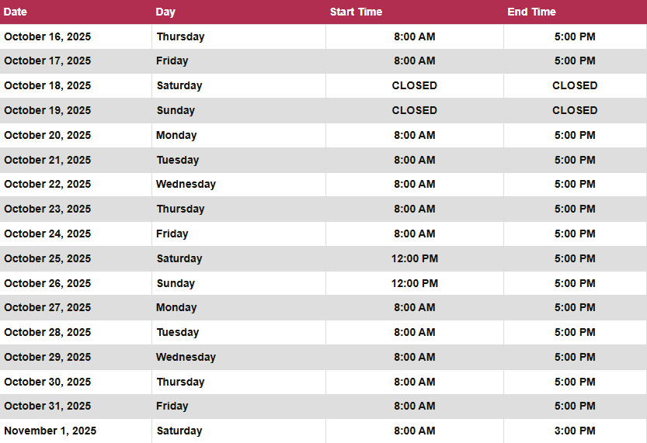
Task: Select the November 1, 2025 date cell
Action: pos(50,431)
